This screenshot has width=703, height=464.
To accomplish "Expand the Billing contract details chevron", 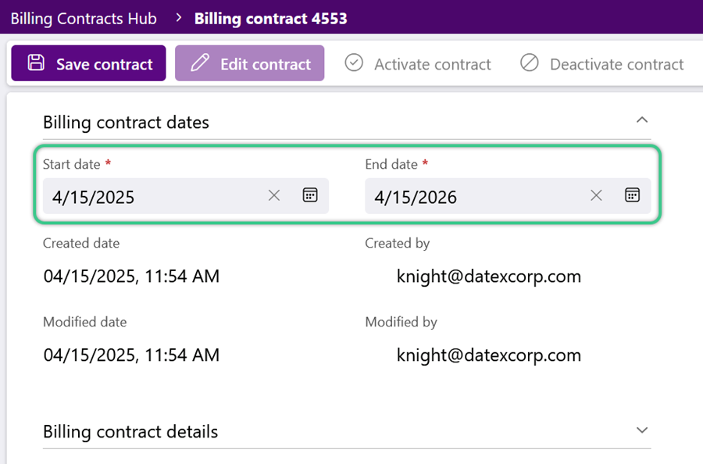I will tap(642, 430).
